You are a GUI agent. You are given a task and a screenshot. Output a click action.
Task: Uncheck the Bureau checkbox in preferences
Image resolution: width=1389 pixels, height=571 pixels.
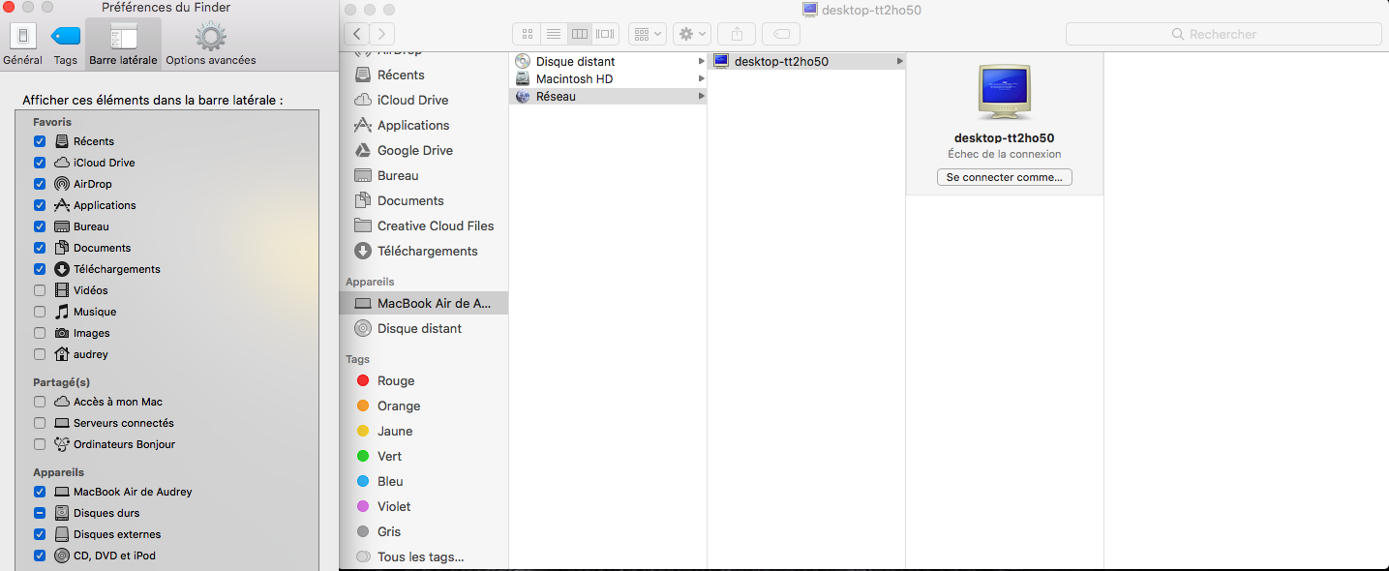click(x=40, y=226)
